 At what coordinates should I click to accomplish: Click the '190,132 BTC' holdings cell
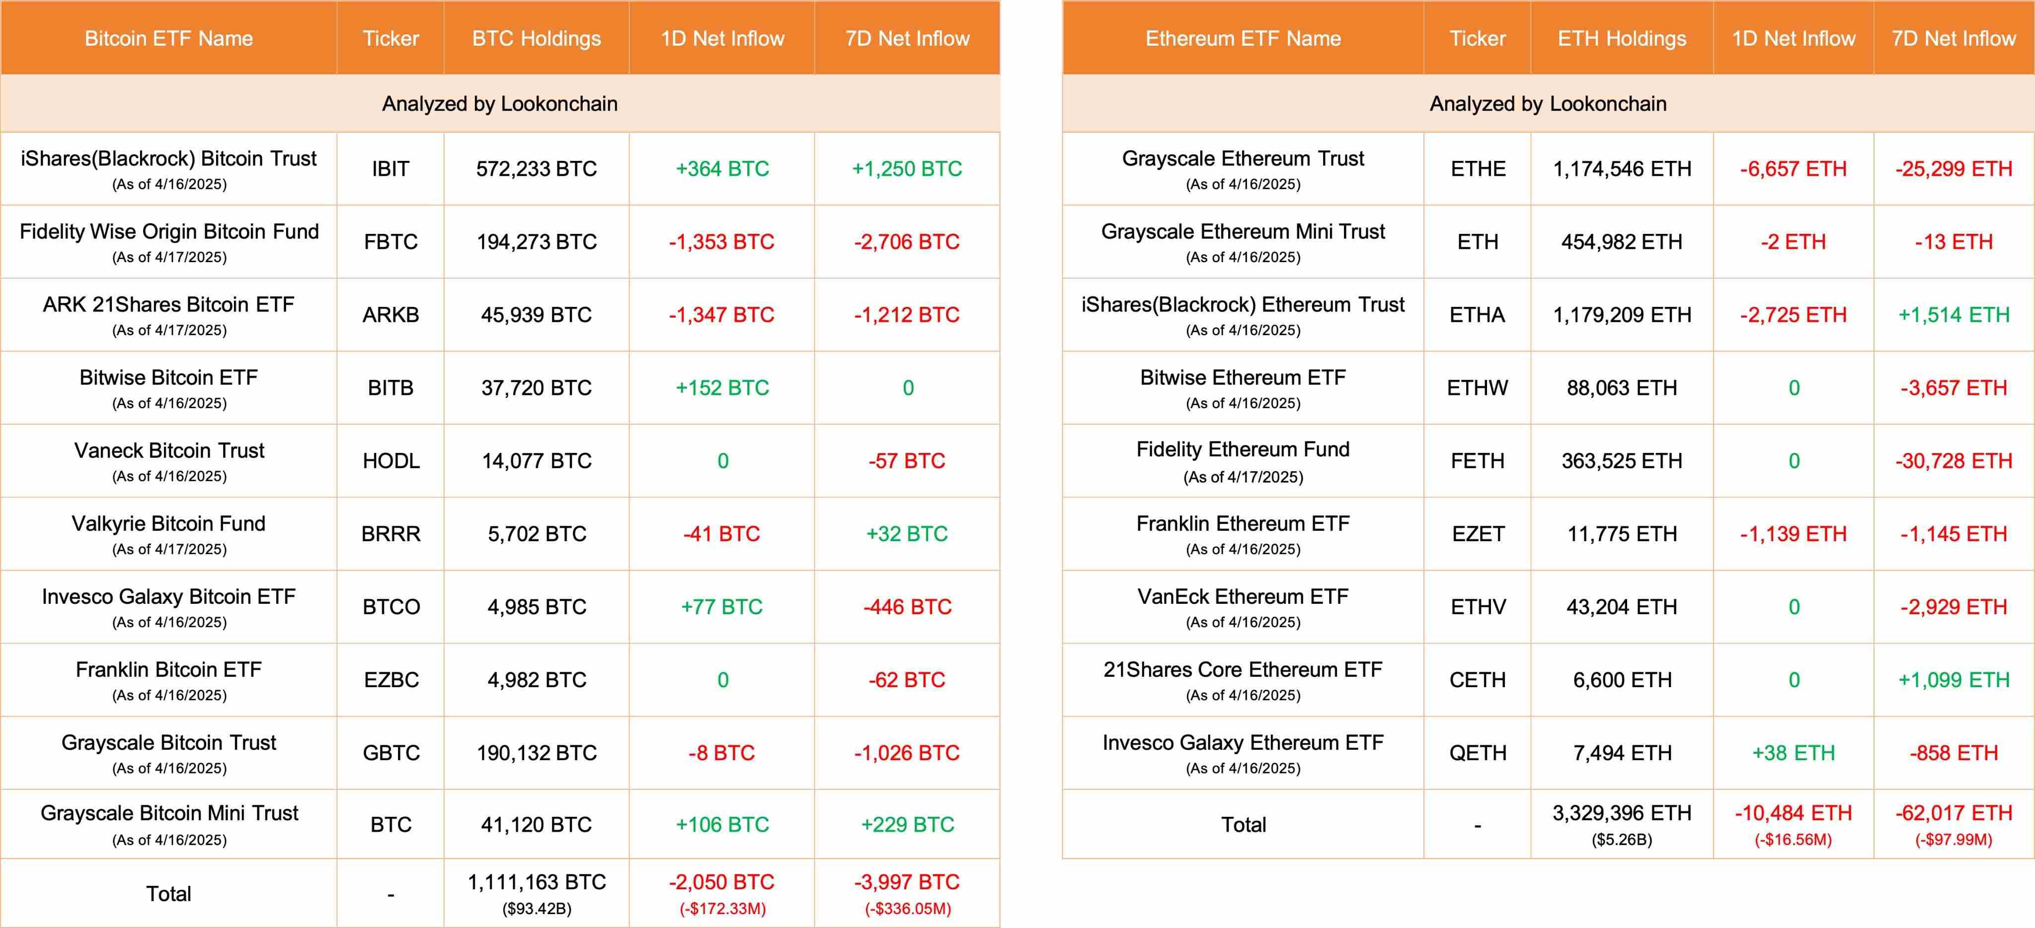point(537,753)
